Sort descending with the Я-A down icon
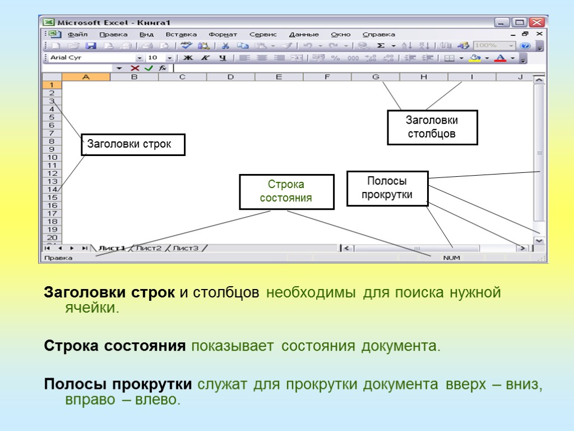Image resolution: width=574 pixels, height=431 pixels. coord(424,46)
